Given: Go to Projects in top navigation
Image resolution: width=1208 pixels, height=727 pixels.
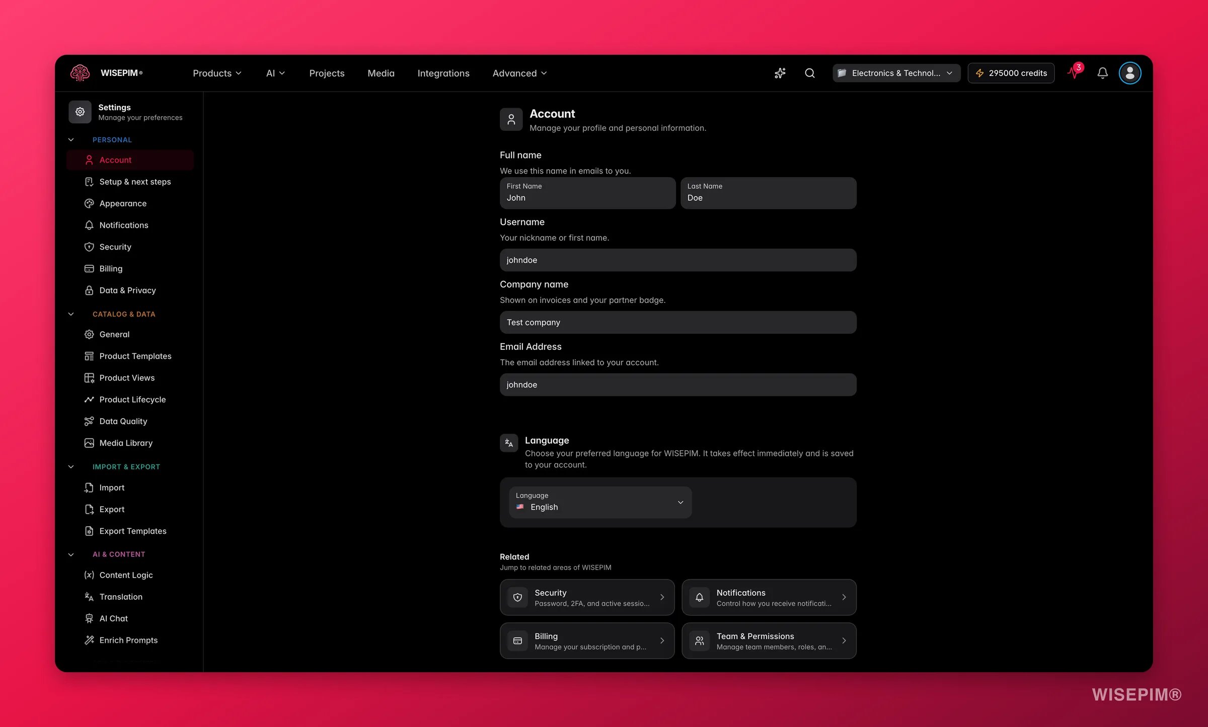Looking at the screenshot, I should click(327, 73).
